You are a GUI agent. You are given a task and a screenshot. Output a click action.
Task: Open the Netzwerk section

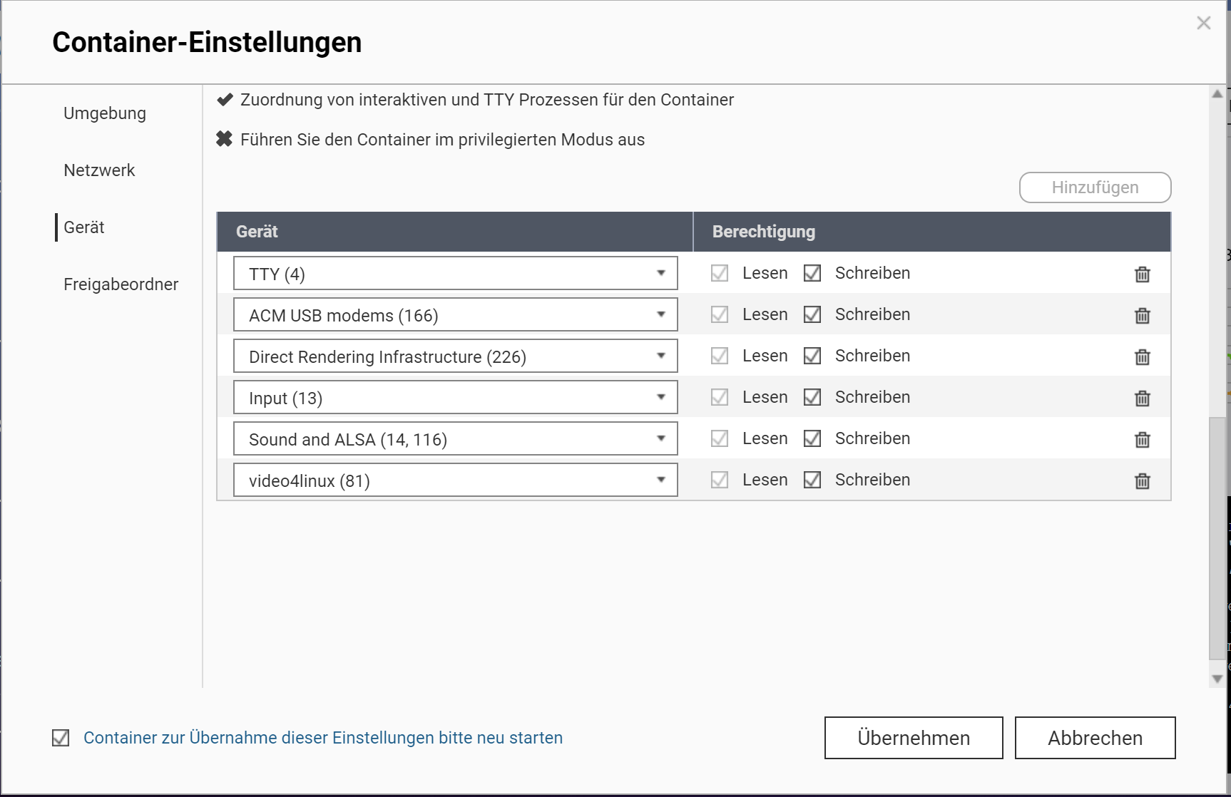[99, 170]
